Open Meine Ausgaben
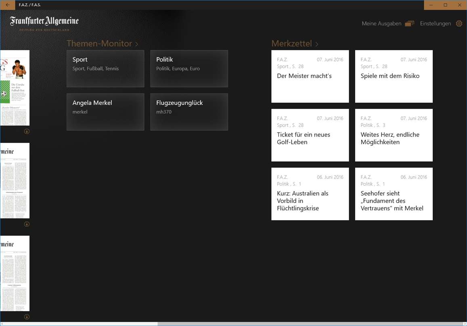 pyautogui.click(x=381, y=23)
